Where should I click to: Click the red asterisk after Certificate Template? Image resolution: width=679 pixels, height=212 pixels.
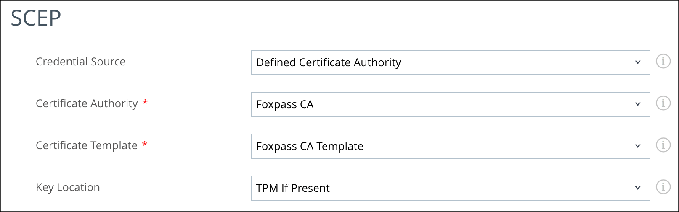(x=145, y=144)
